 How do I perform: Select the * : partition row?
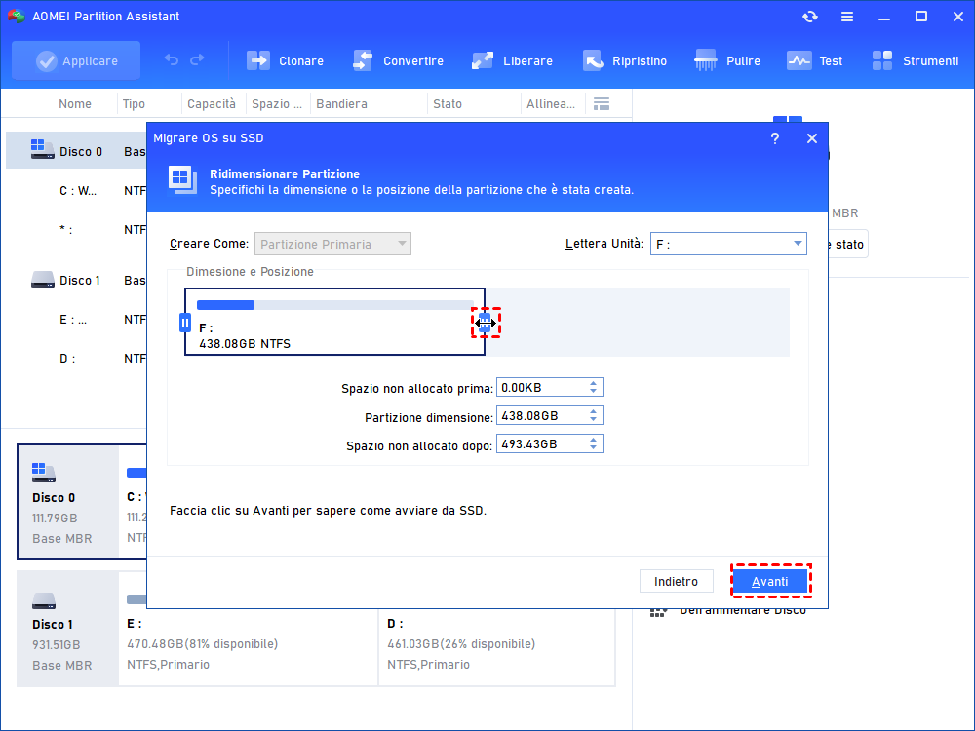(x=76, y=230)
